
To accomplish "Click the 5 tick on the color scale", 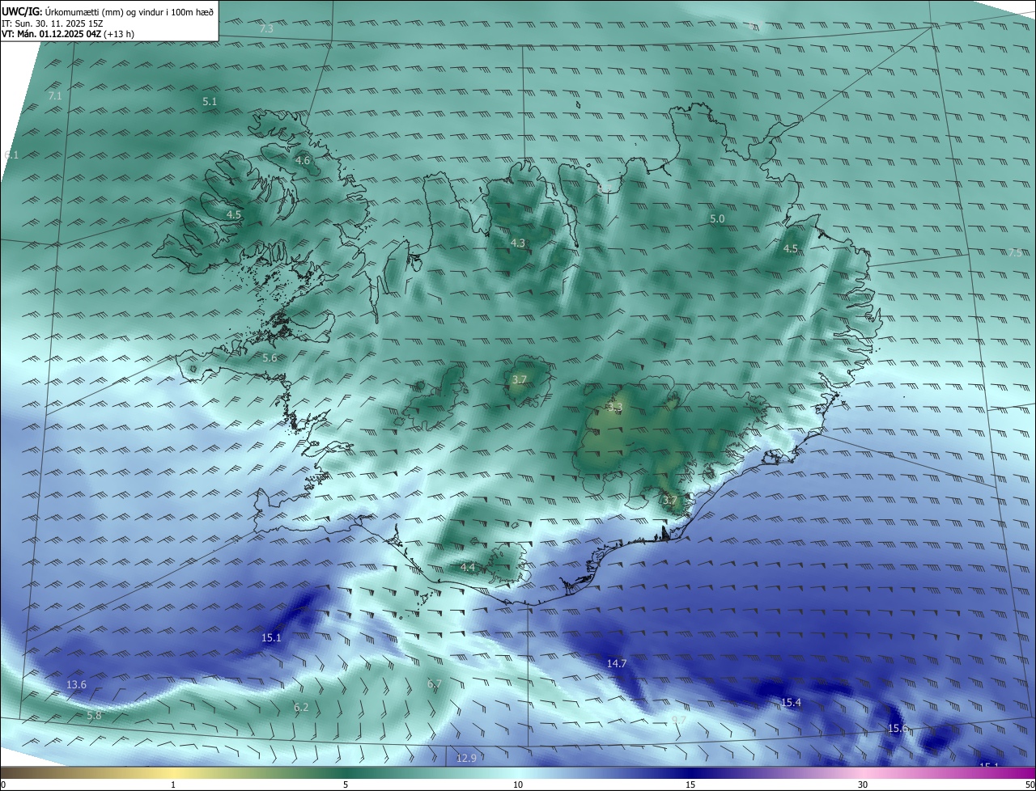I will coord(346,785).
